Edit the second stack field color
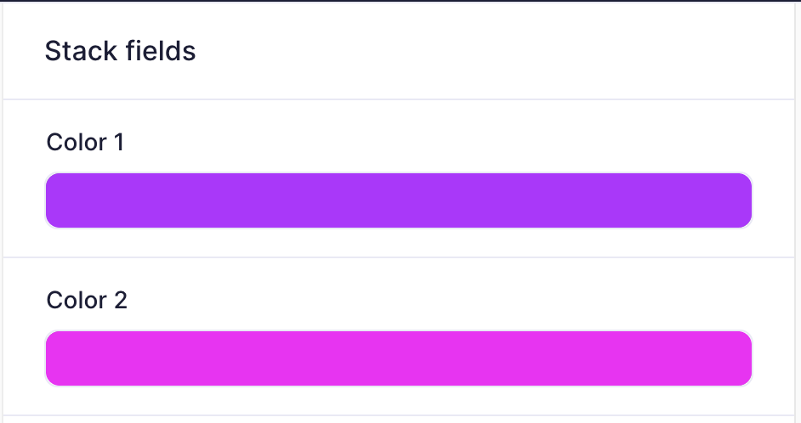 399,358
